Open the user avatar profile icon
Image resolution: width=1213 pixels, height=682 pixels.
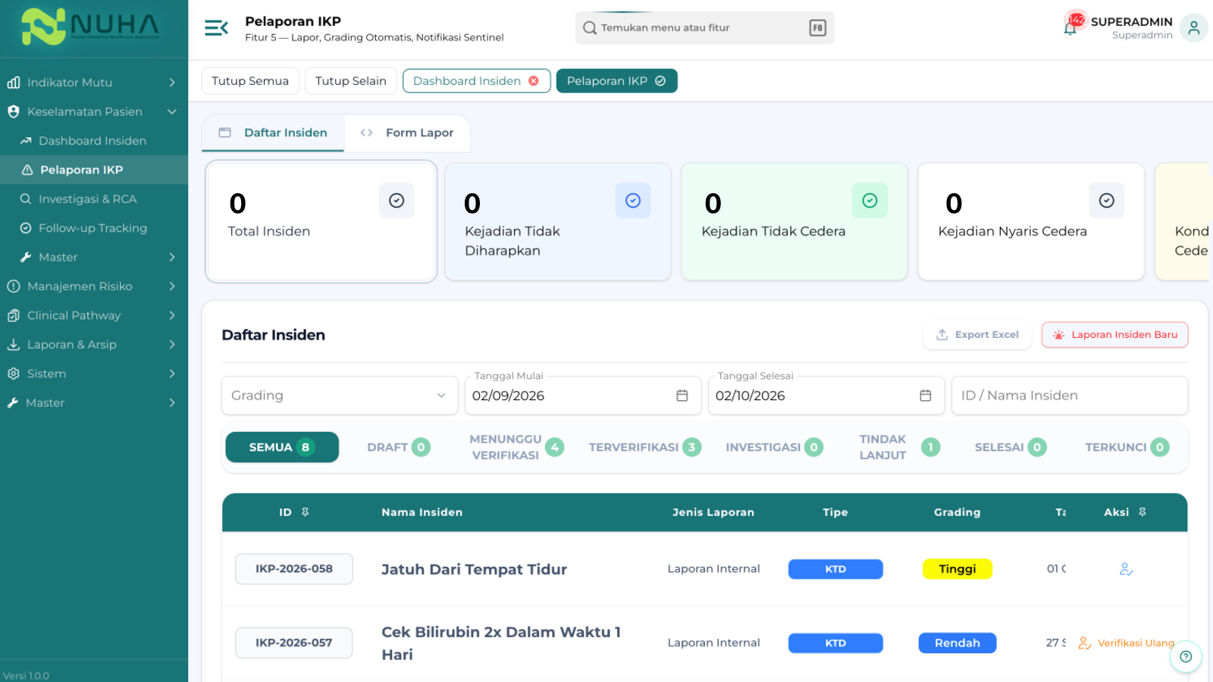[1193, 28]
